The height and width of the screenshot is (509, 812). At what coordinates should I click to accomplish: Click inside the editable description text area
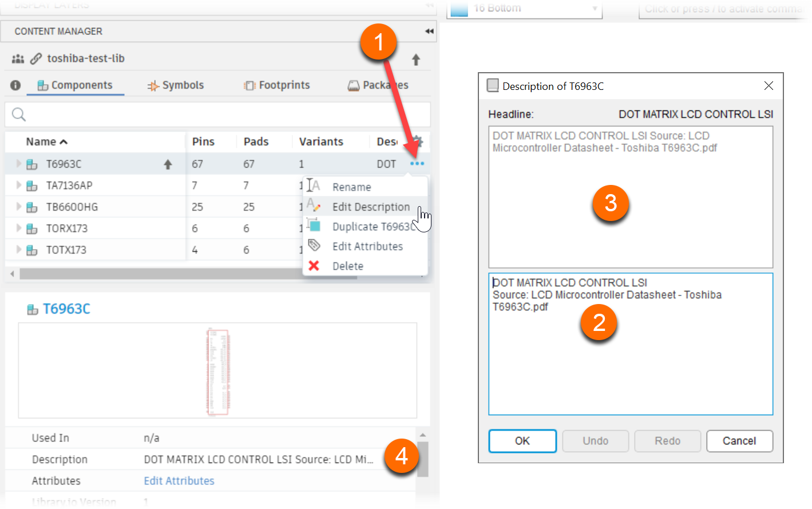pyautogui.click(x=631, y=344)
